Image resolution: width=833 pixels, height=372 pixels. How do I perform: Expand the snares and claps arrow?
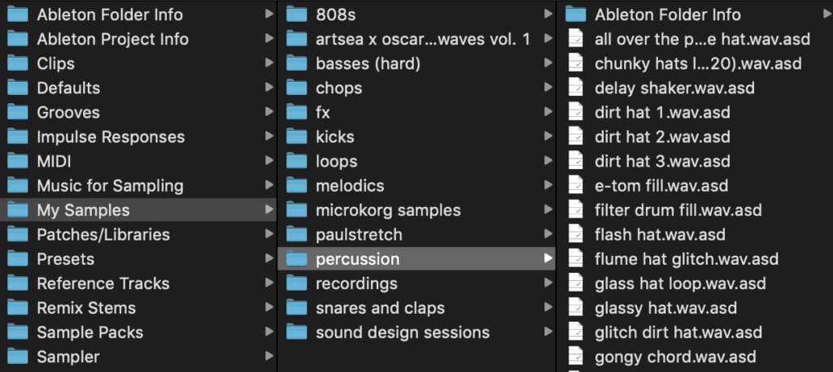pyautogui.click(x=547, y=308)
